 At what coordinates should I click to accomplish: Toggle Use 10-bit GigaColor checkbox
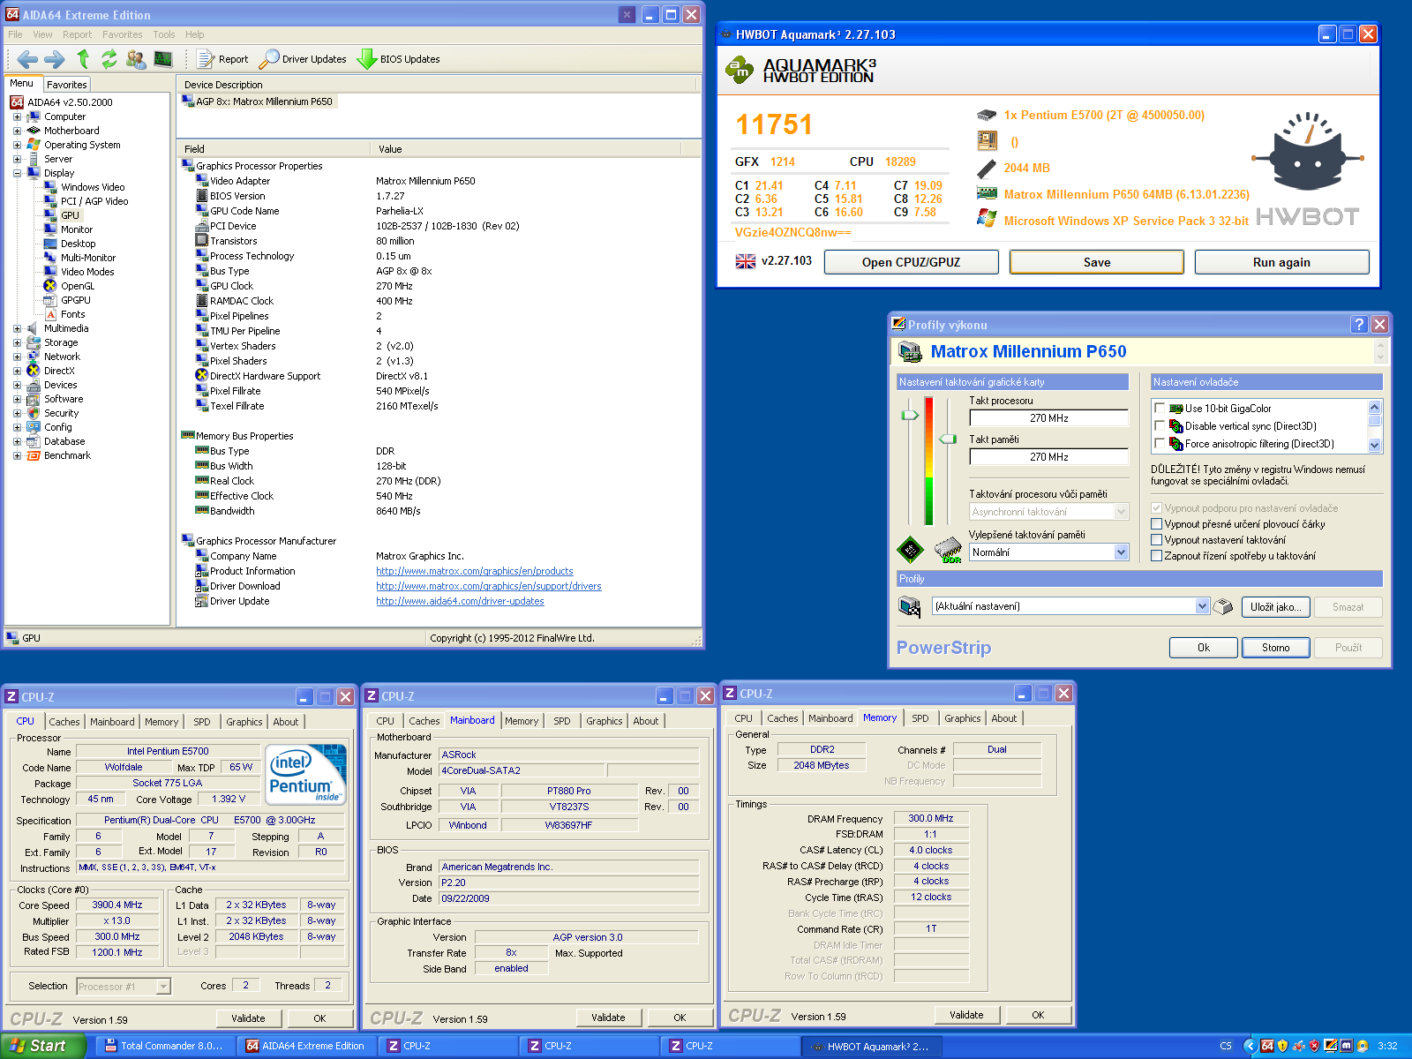(1160, 408)
